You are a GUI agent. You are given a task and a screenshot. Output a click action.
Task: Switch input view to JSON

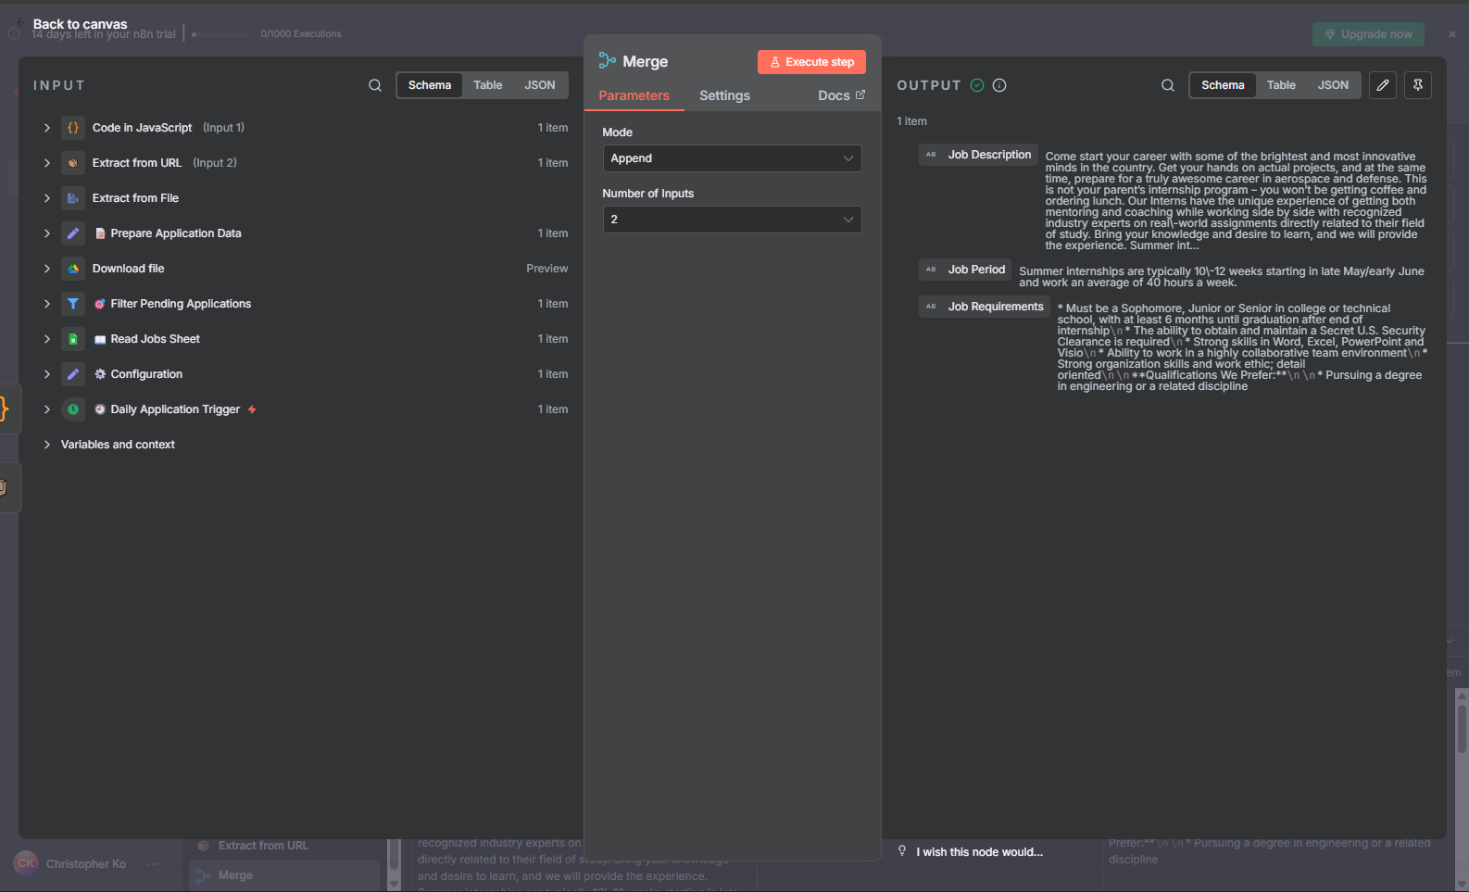coord(540,85)
